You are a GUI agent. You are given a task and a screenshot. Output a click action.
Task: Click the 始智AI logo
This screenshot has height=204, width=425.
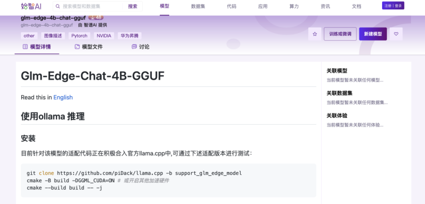pos(31,6)
